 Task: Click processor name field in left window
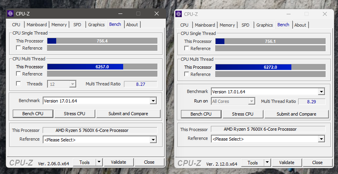point(100,130)
